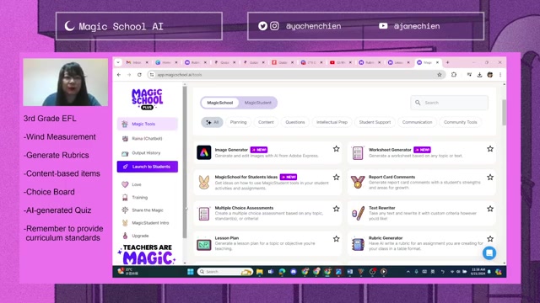Image resolution: width=540 pixels, height=303 pixels.
Task: Expand the browser tab search dropdown arrow
Action: pyautogui.click(x=118, y=62)
